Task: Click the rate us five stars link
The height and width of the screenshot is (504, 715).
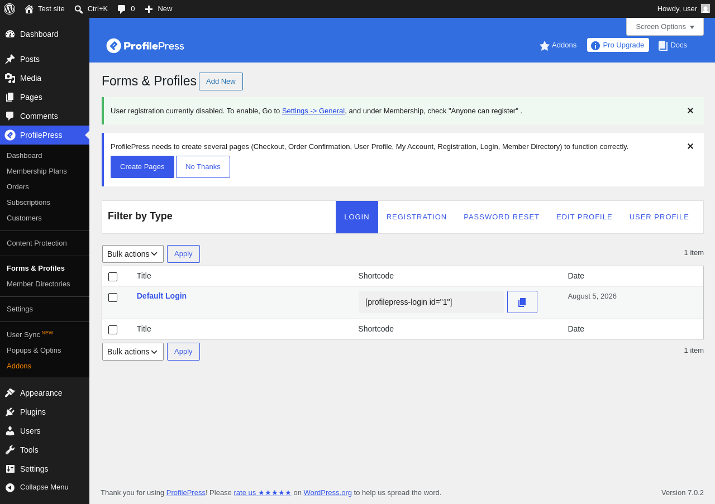Action: coord(263,493)
